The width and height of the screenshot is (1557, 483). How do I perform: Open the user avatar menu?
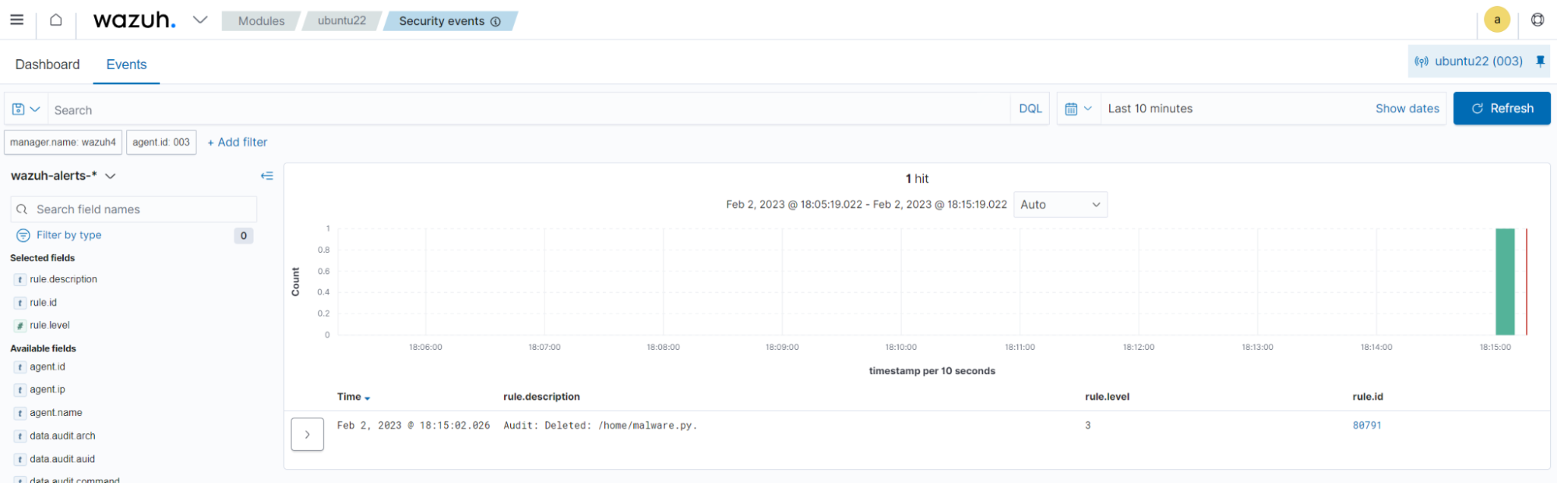pos(1496,20)
